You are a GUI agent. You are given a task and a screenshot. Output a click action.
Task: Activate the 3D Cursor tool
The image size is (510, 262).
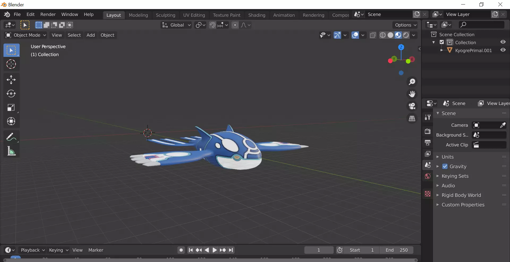(11, 64)
